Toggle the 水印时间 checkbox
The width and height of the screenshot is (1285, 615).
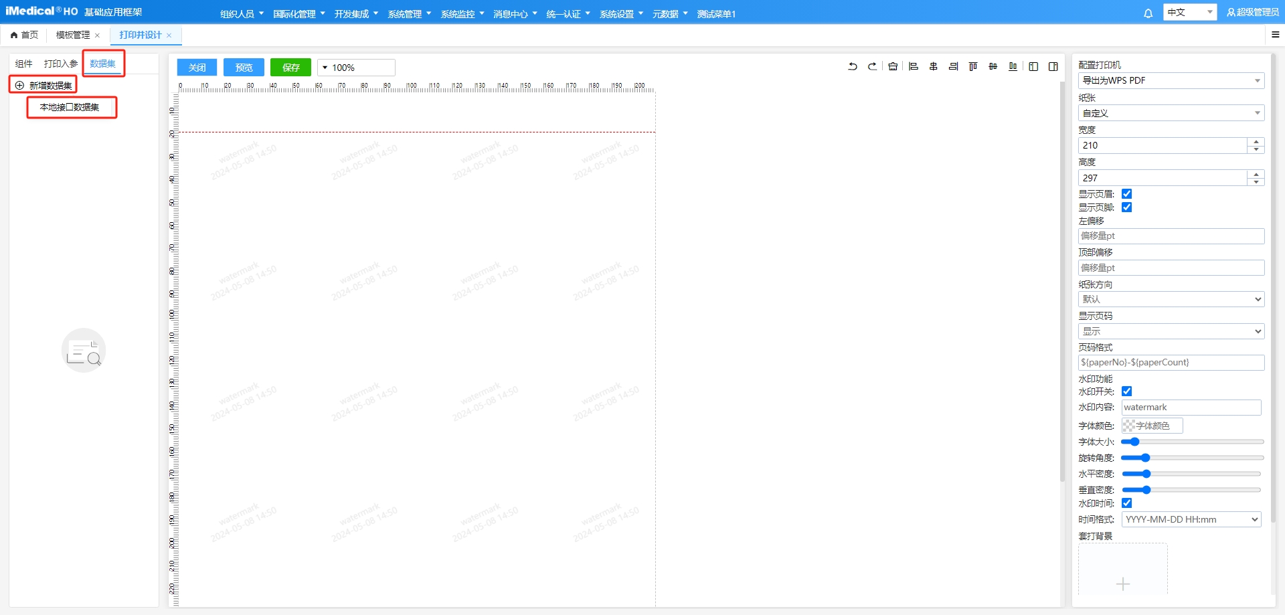(x=1127, y=503)
